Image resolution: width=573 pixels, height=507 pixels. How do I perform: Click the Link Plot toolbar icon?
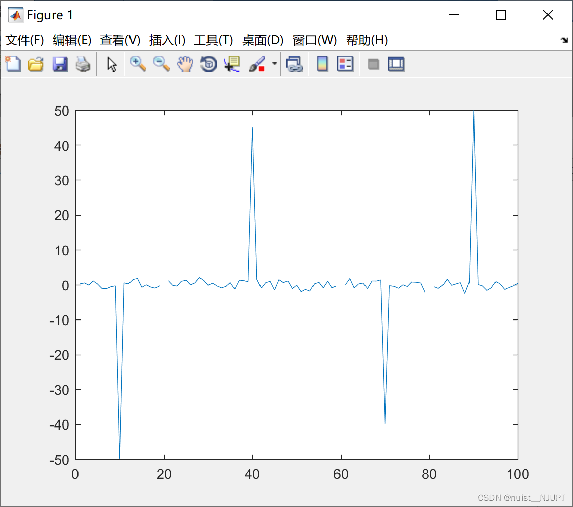coord(295,64)
